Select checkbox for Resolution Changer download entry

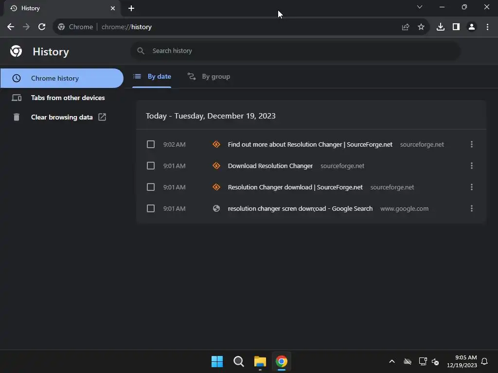coord(151,187)
